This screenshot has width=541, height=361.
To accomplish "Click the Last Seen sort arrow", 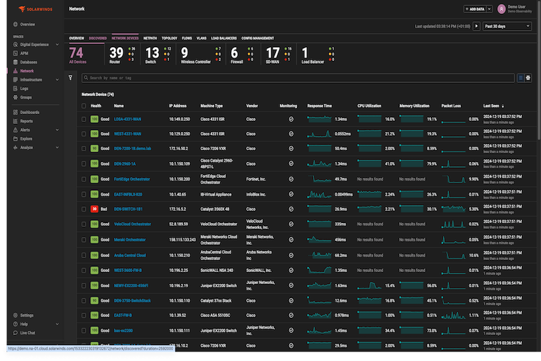I will (x=503, y=106).
